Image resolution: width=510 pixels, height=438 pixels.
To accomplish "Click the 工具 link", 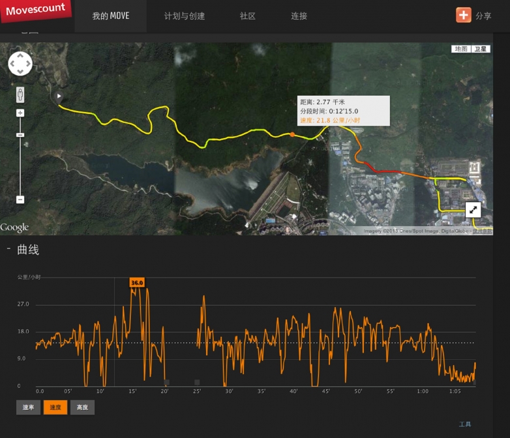I will pos(465,424).
